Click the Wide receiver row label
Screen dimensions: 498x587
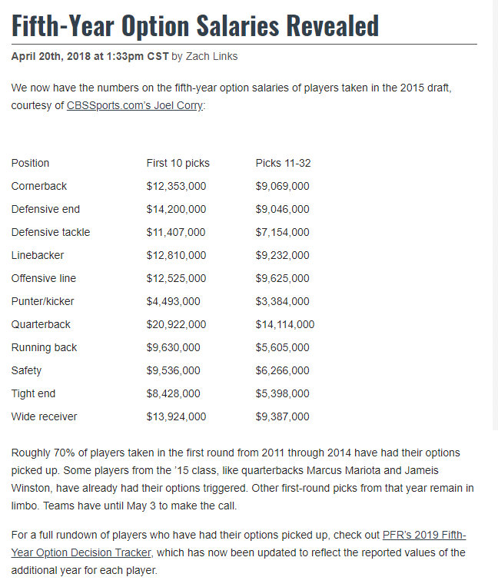(x=44, y=416)
